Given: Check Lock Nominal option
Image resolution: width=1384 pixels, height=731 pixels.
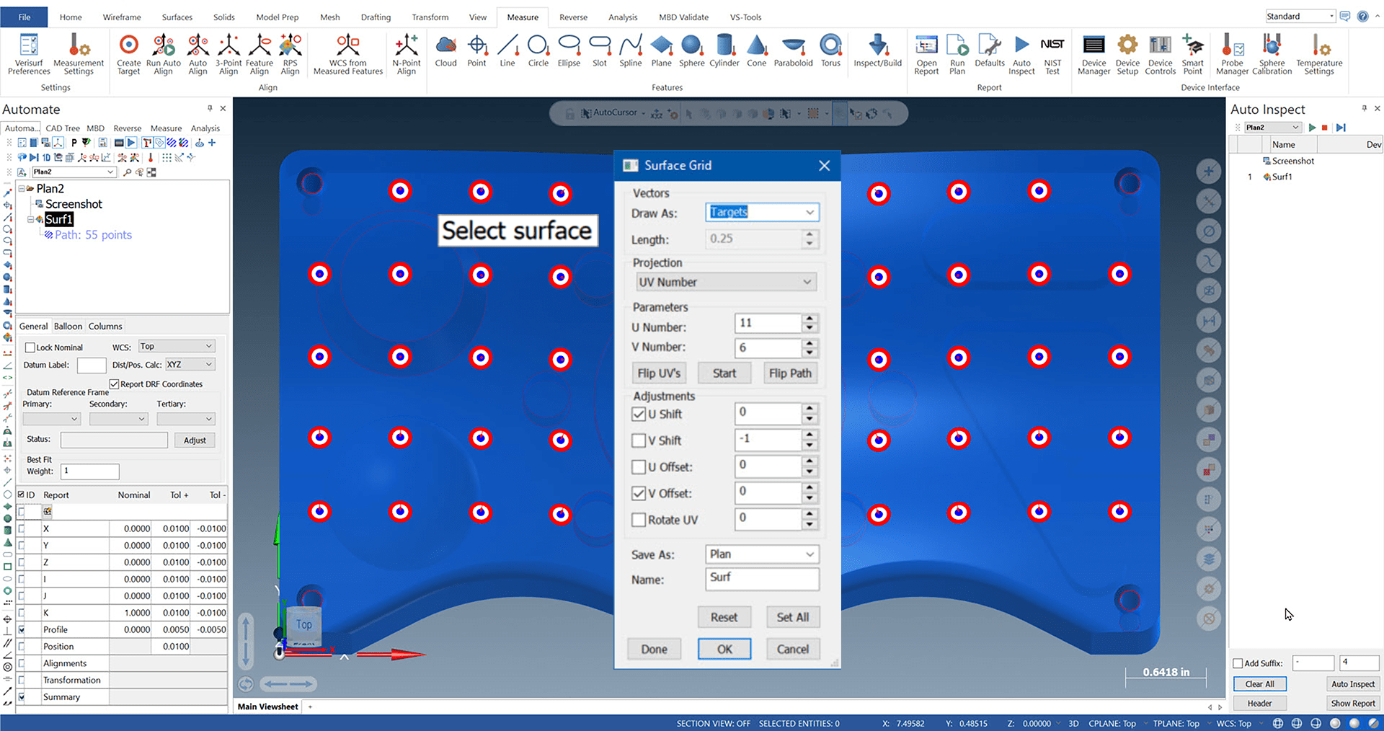Looking at the screenshot, I should [x=30, y=347].
